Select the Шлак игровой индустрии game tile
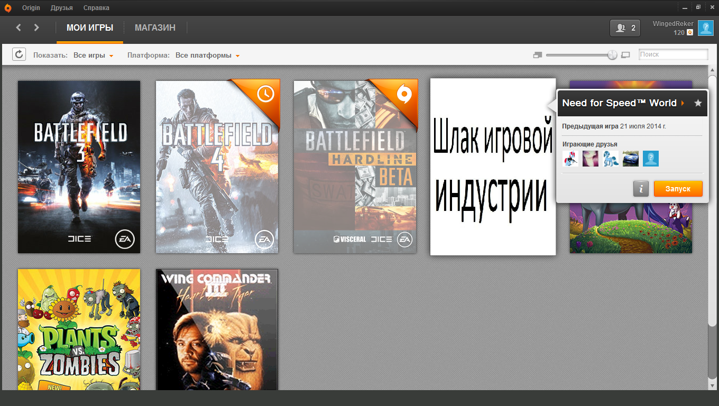 tap(493, 167)
